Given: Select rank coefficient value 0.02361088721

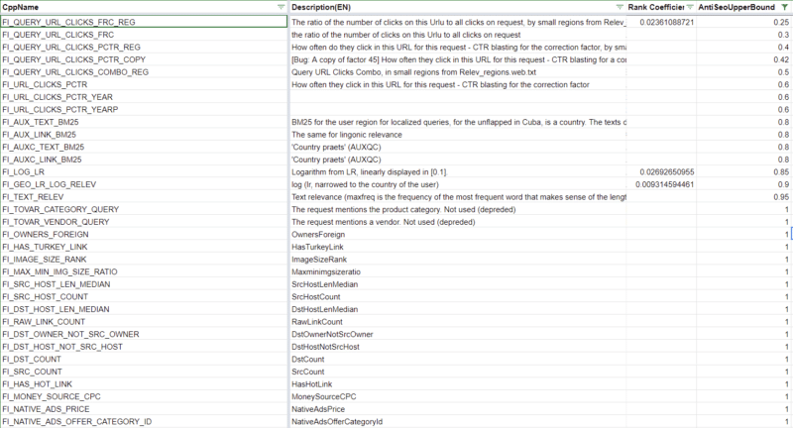Looking at the screenshot, I should (x=661, y=22).
